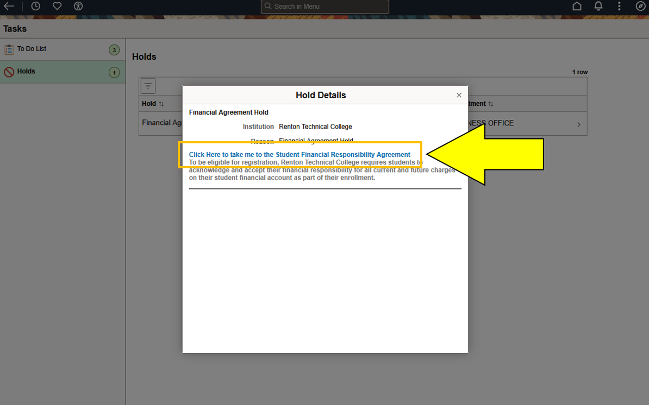Click the accessibility icon in the top bar
This screenshot has width=649, height=405.
pyautogui.click(x=78, y=6)
